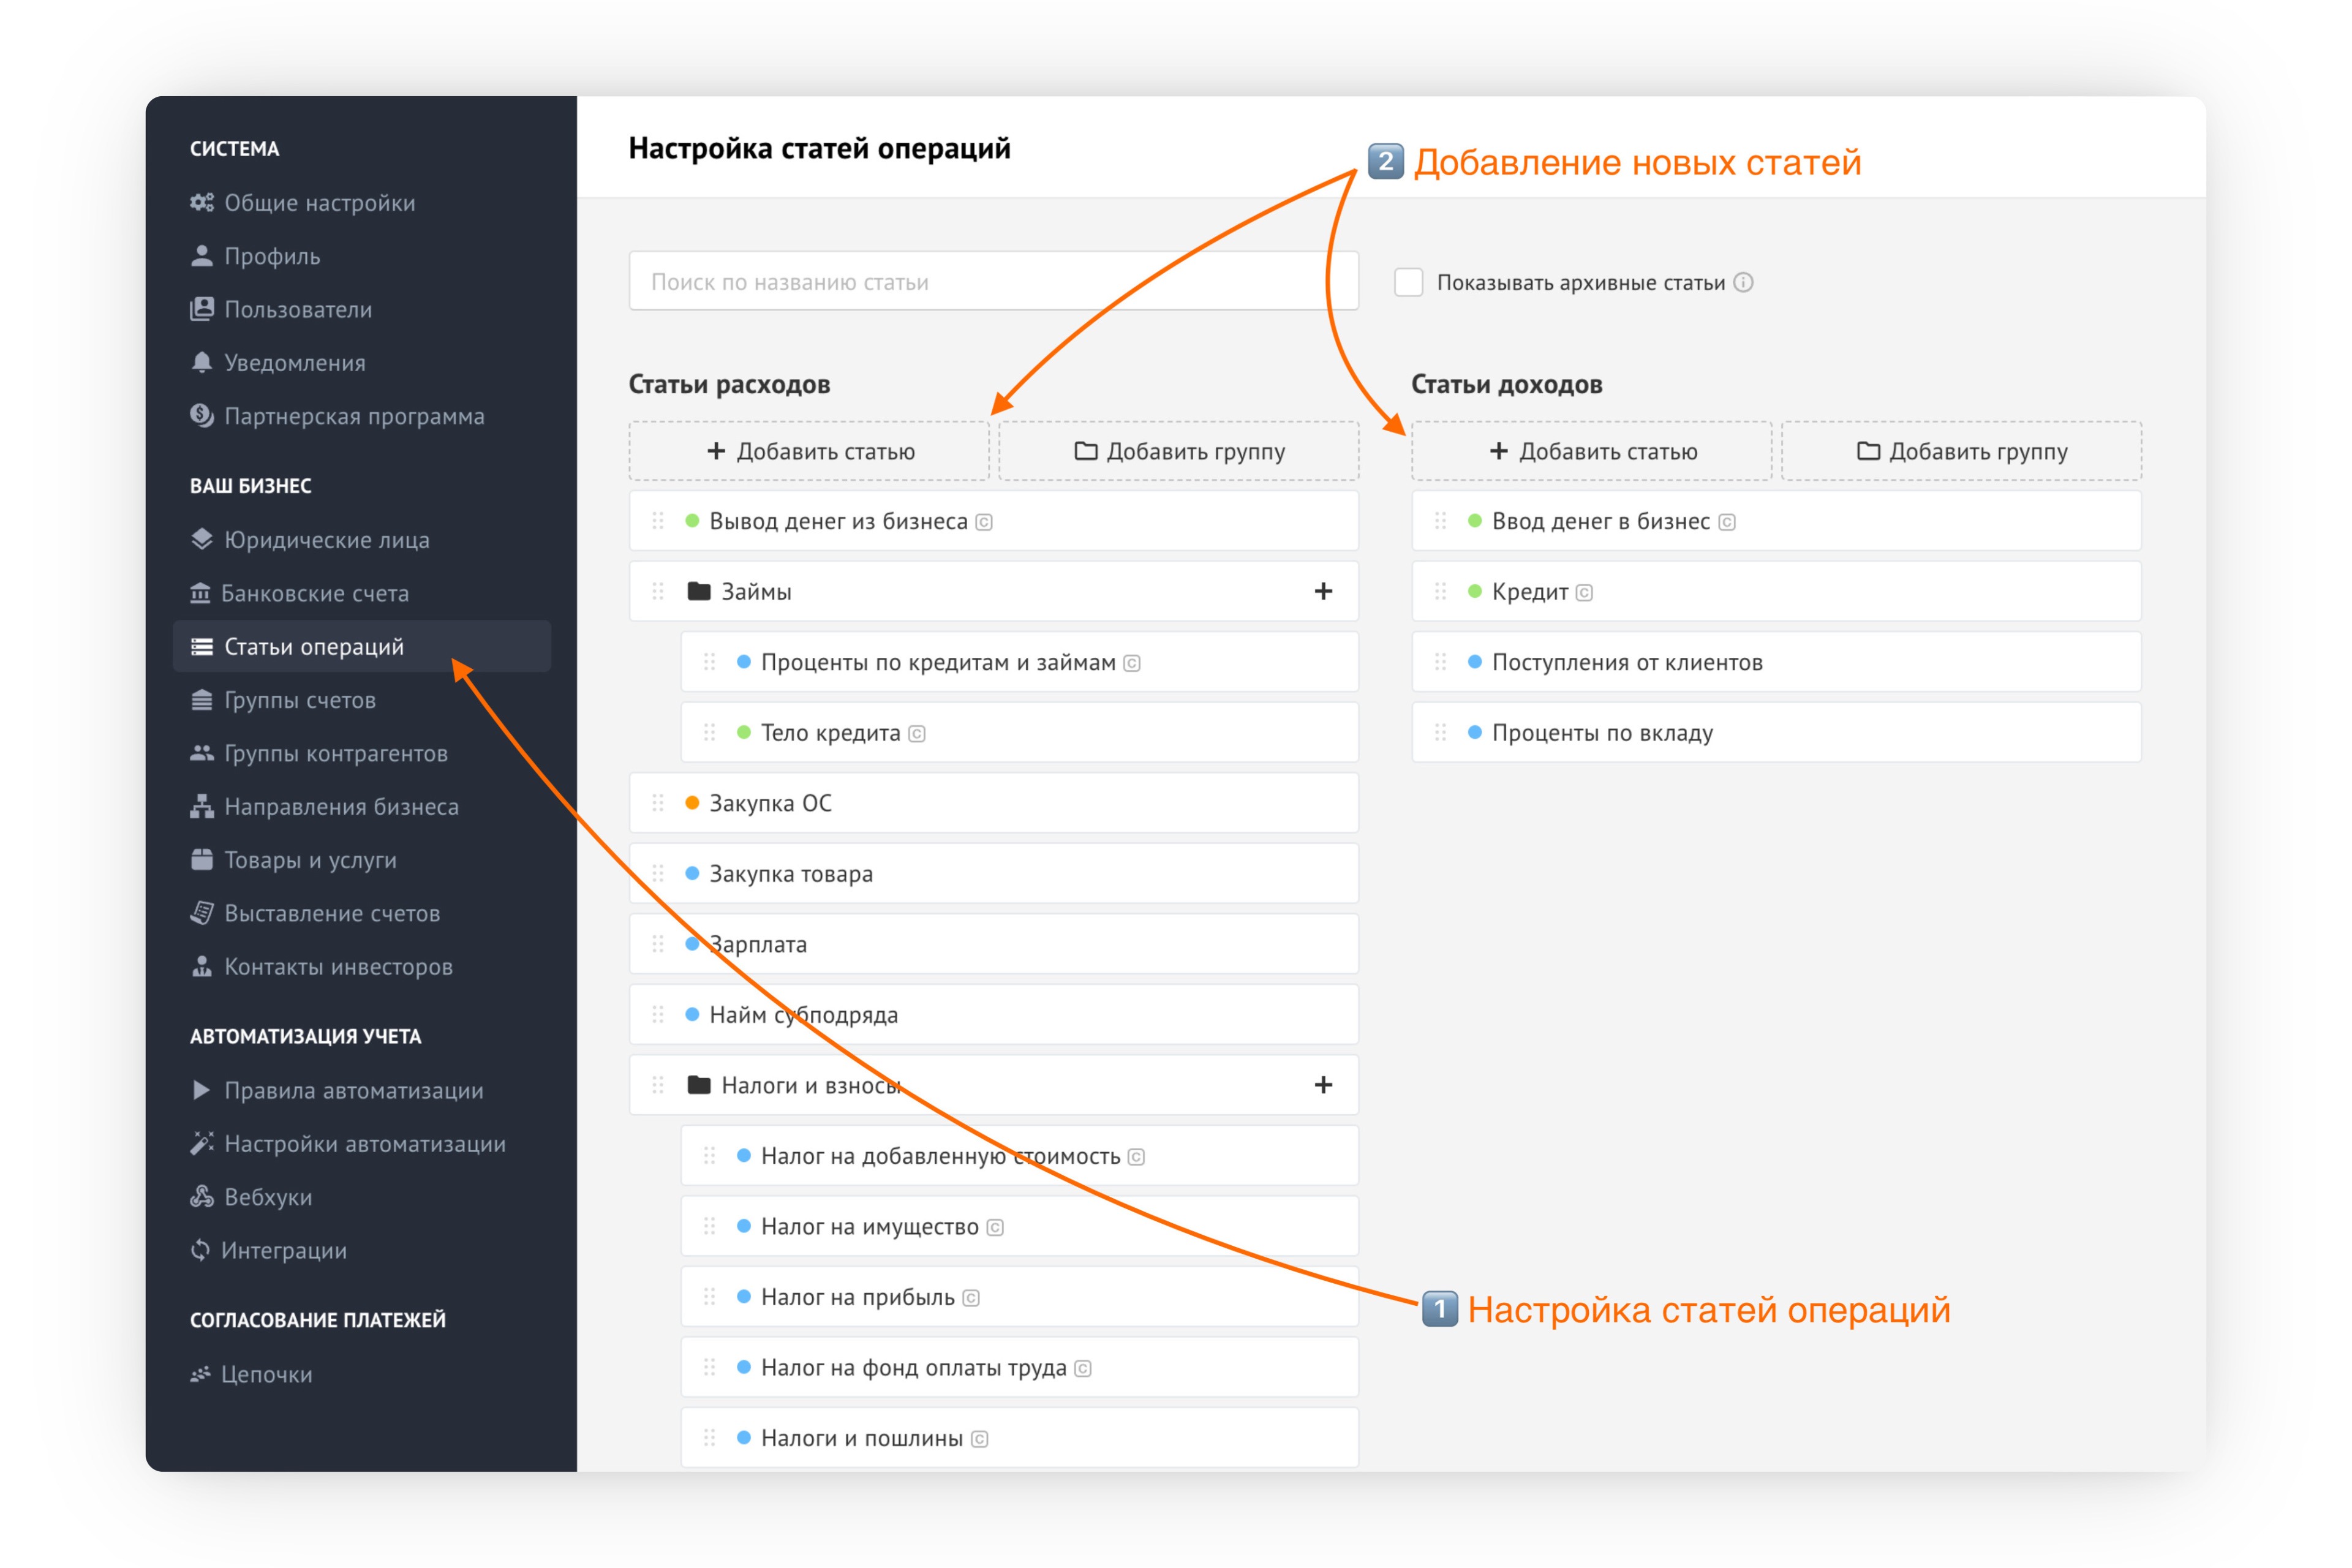Click the hierarchy icon beside Направления бизнеса

[202, 806]
